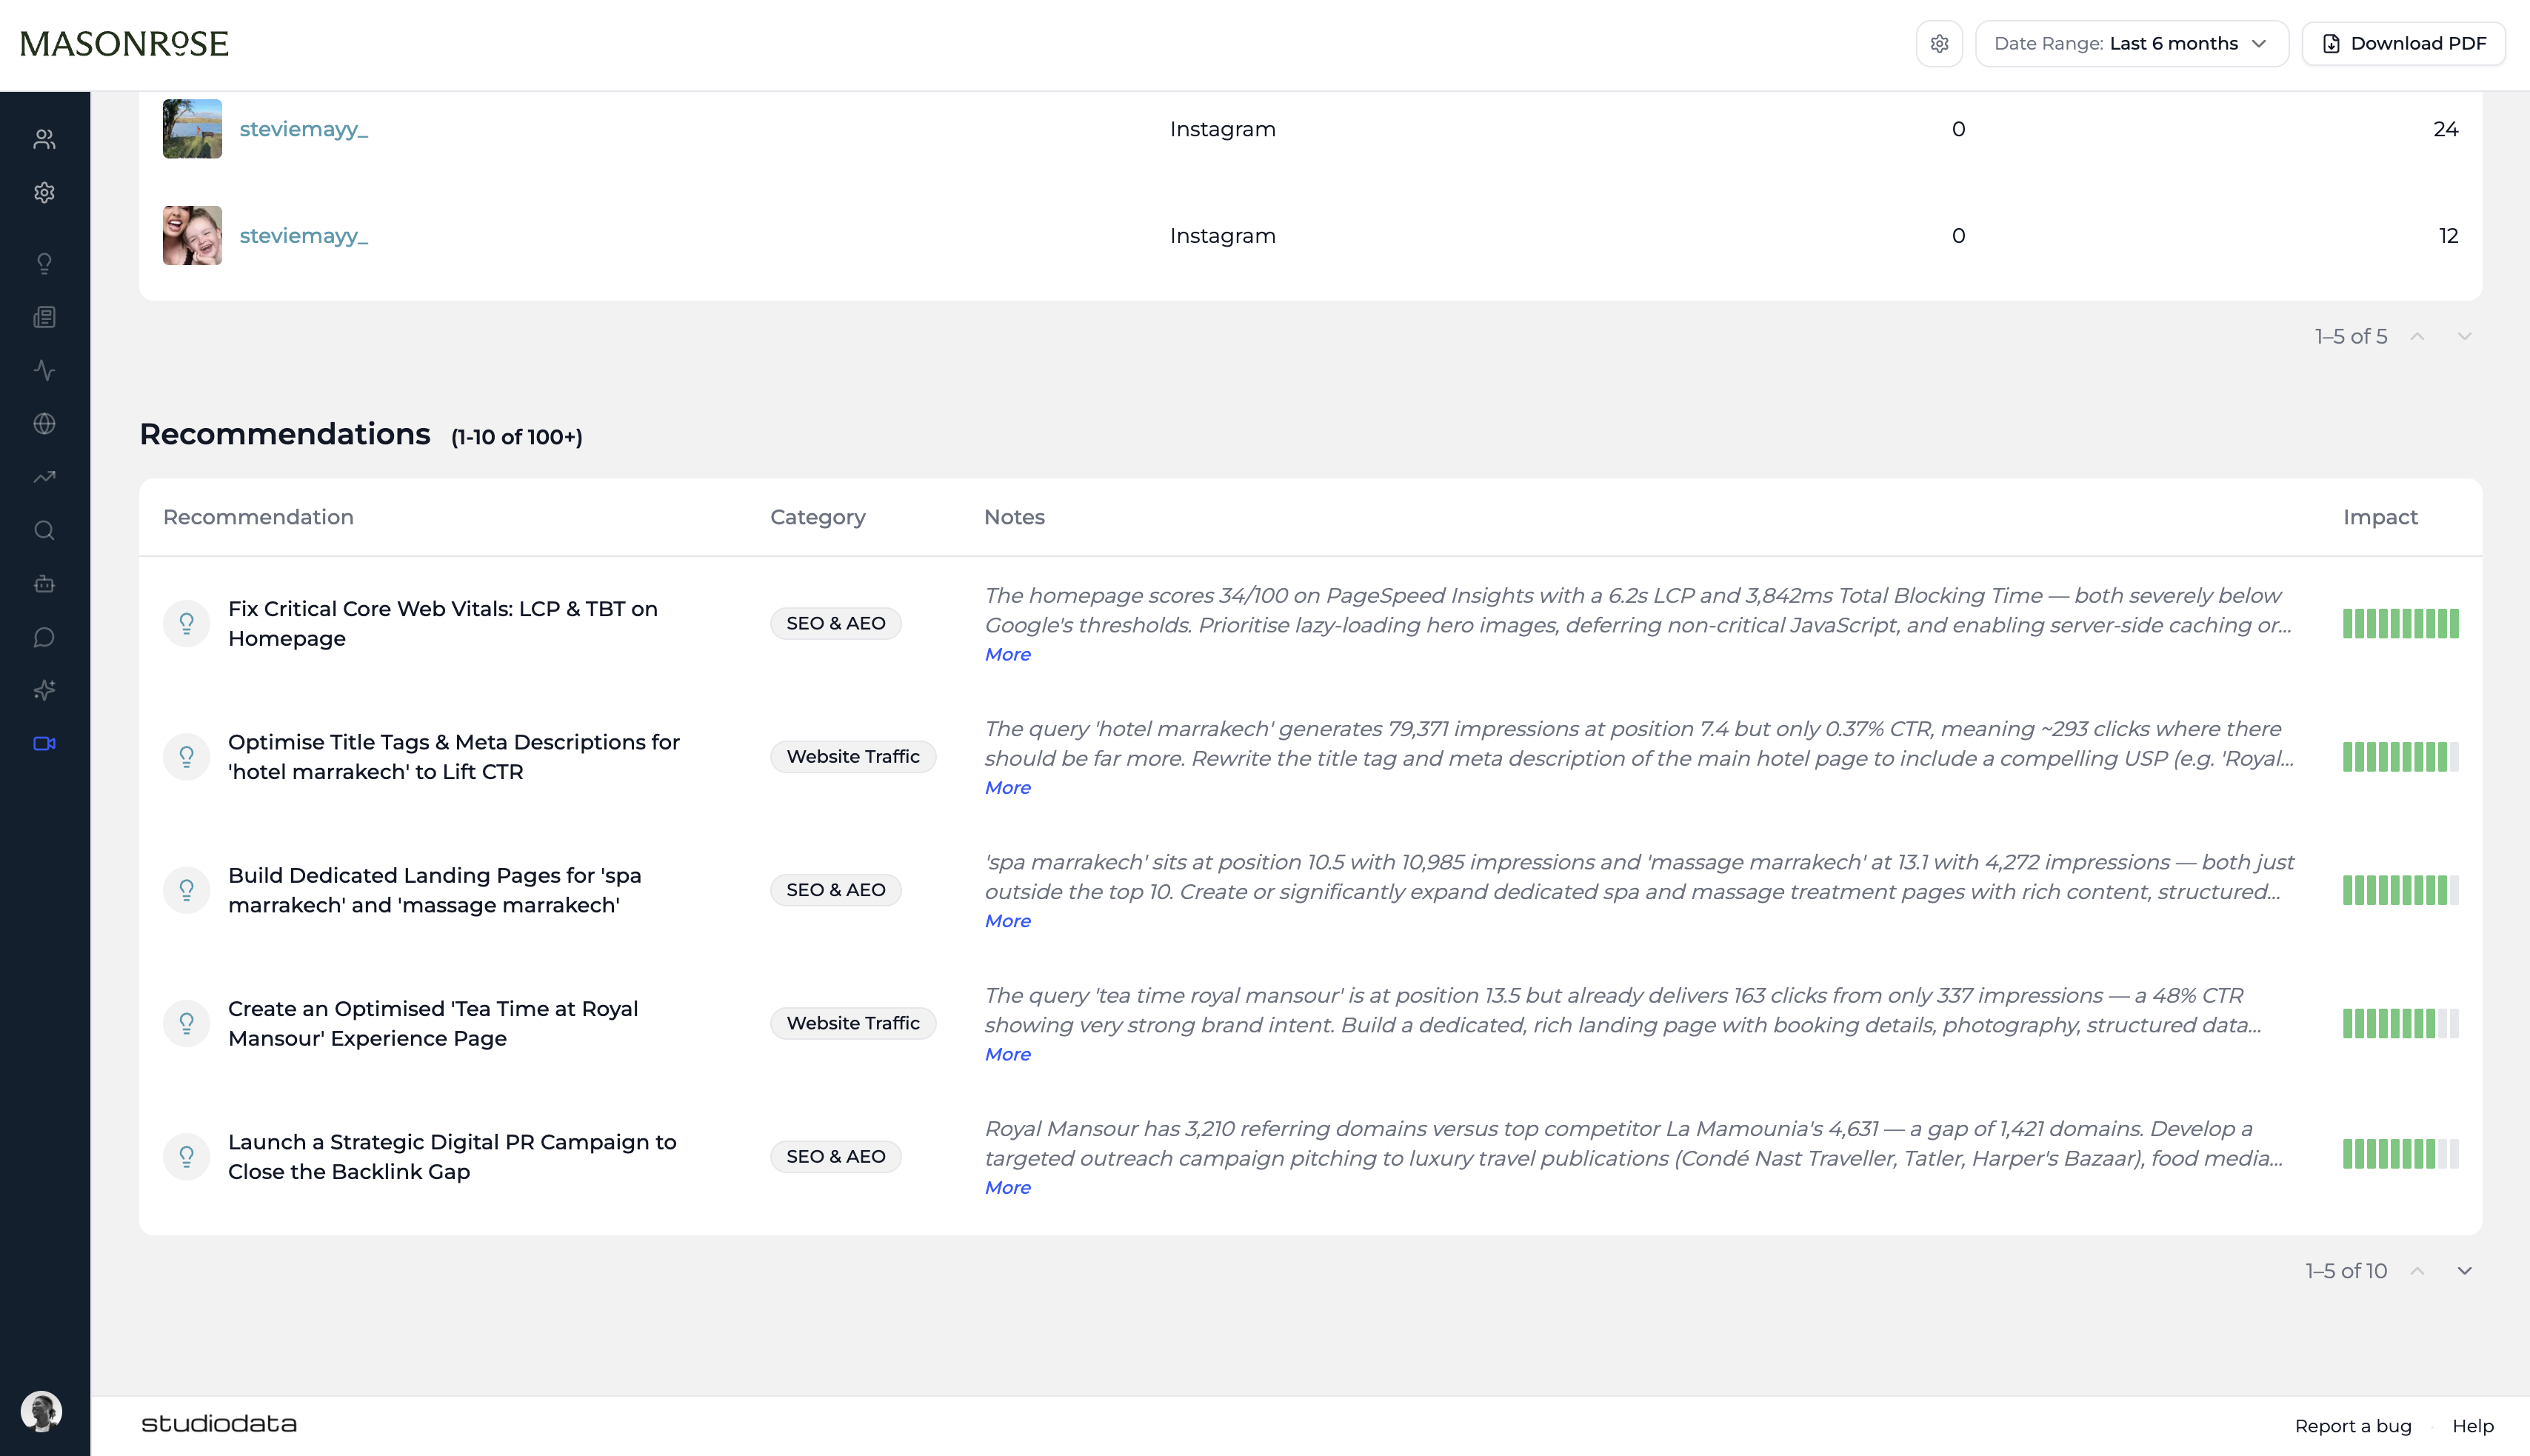
Task: Click the MASONROSE logo
Action: (124, 44)
